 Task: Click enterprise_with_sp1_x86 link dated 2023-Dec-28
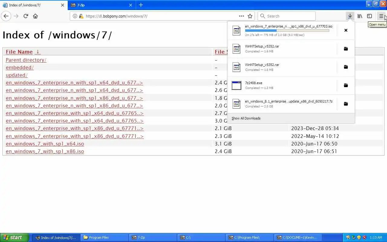75,128
